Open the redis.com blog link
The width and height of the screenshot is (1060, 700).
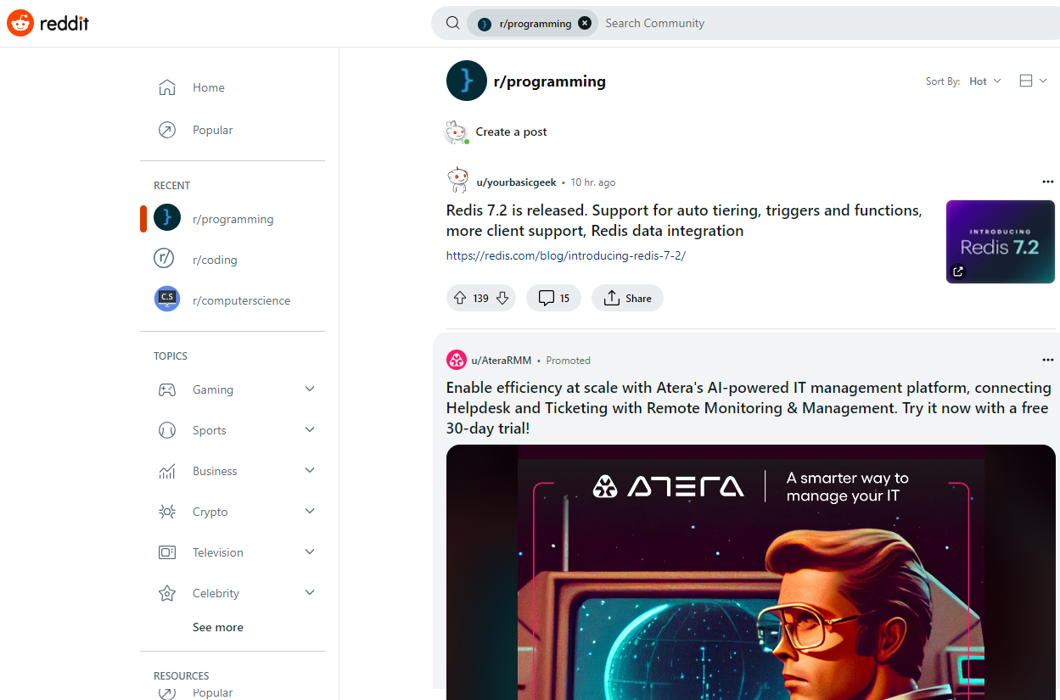(x=565, y=255)
